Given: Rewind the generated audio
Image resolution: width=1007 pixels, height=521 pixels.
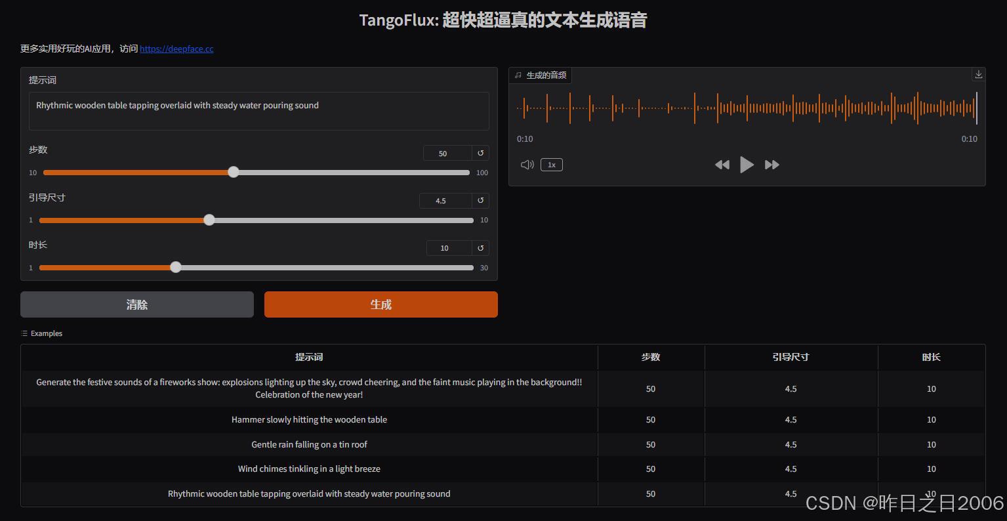Looking at the screenshot, I should click(x=722, y=165).
